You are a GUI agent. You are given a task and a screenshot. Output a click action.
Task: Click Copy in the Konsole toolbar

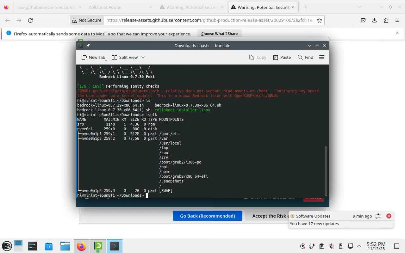tap(258, 57)
